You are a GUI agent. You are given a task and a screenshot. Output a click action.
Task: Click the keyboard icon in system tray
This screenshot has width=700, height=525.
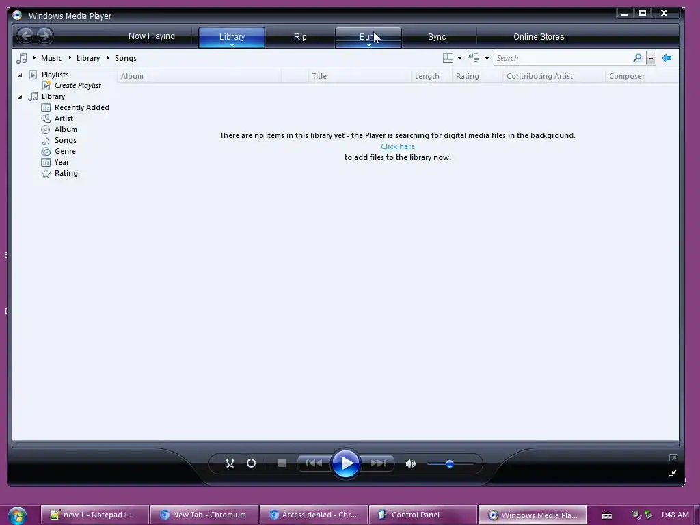point(607,515)
